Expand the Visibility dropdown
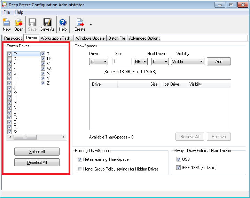Screen dimensions: 250x198 187,62
